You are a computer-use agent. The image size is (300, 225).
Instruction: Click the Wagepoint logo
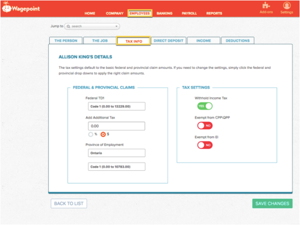21,8
